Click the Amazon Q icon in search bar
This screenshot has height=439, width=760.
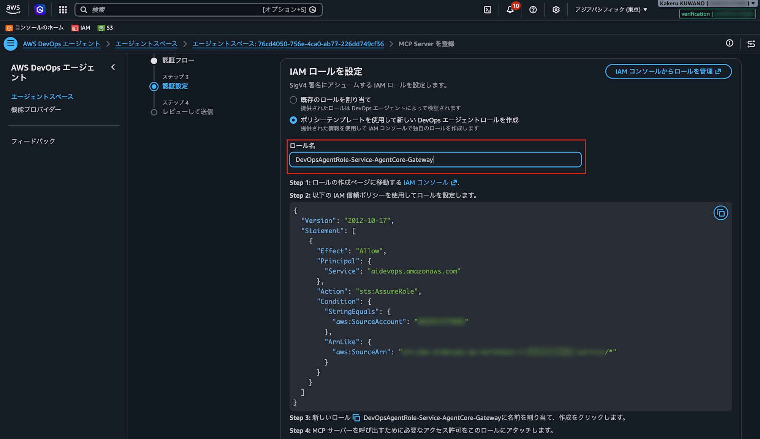313,9
